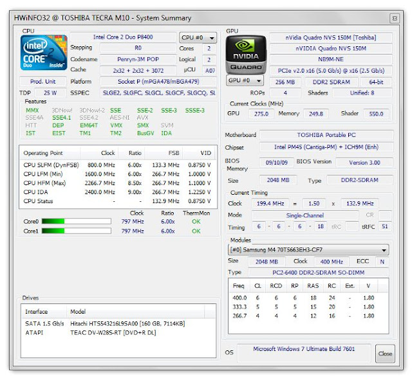The image size is (412, 378).
Task: Click the Core0 ThermMon OK status
Action: [196, 222]
